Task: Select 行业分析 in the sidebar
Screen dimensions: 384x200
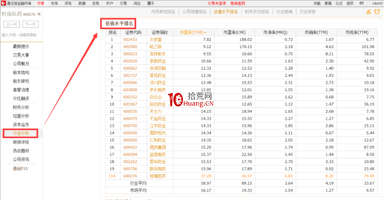Action: click(21, 133)
